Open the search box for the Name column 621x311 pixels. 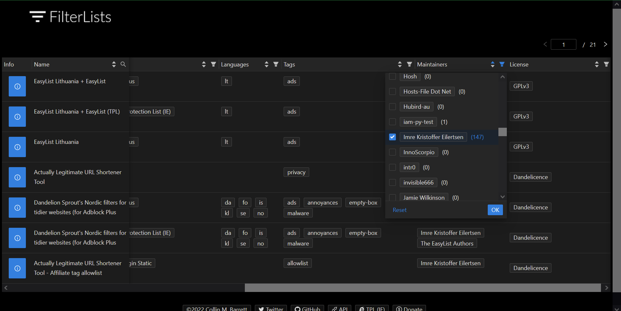(x=123, y=64)
